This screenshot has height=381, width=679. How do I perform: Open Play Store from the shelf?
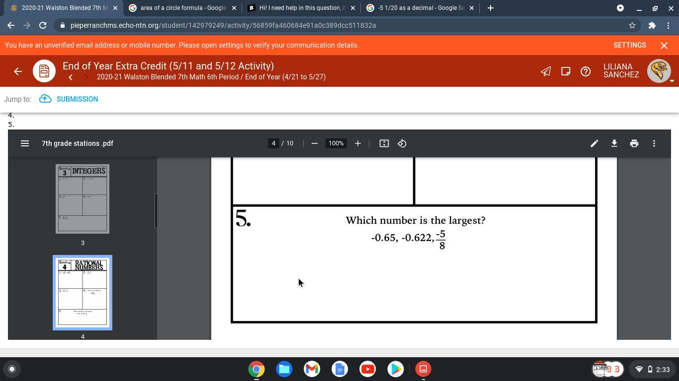(x=396, y=369)
